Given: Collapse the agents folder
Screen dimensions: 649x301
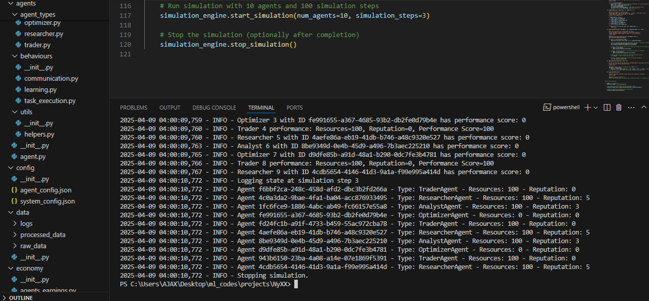Looking at the screenshot, I should click(10, 3).
